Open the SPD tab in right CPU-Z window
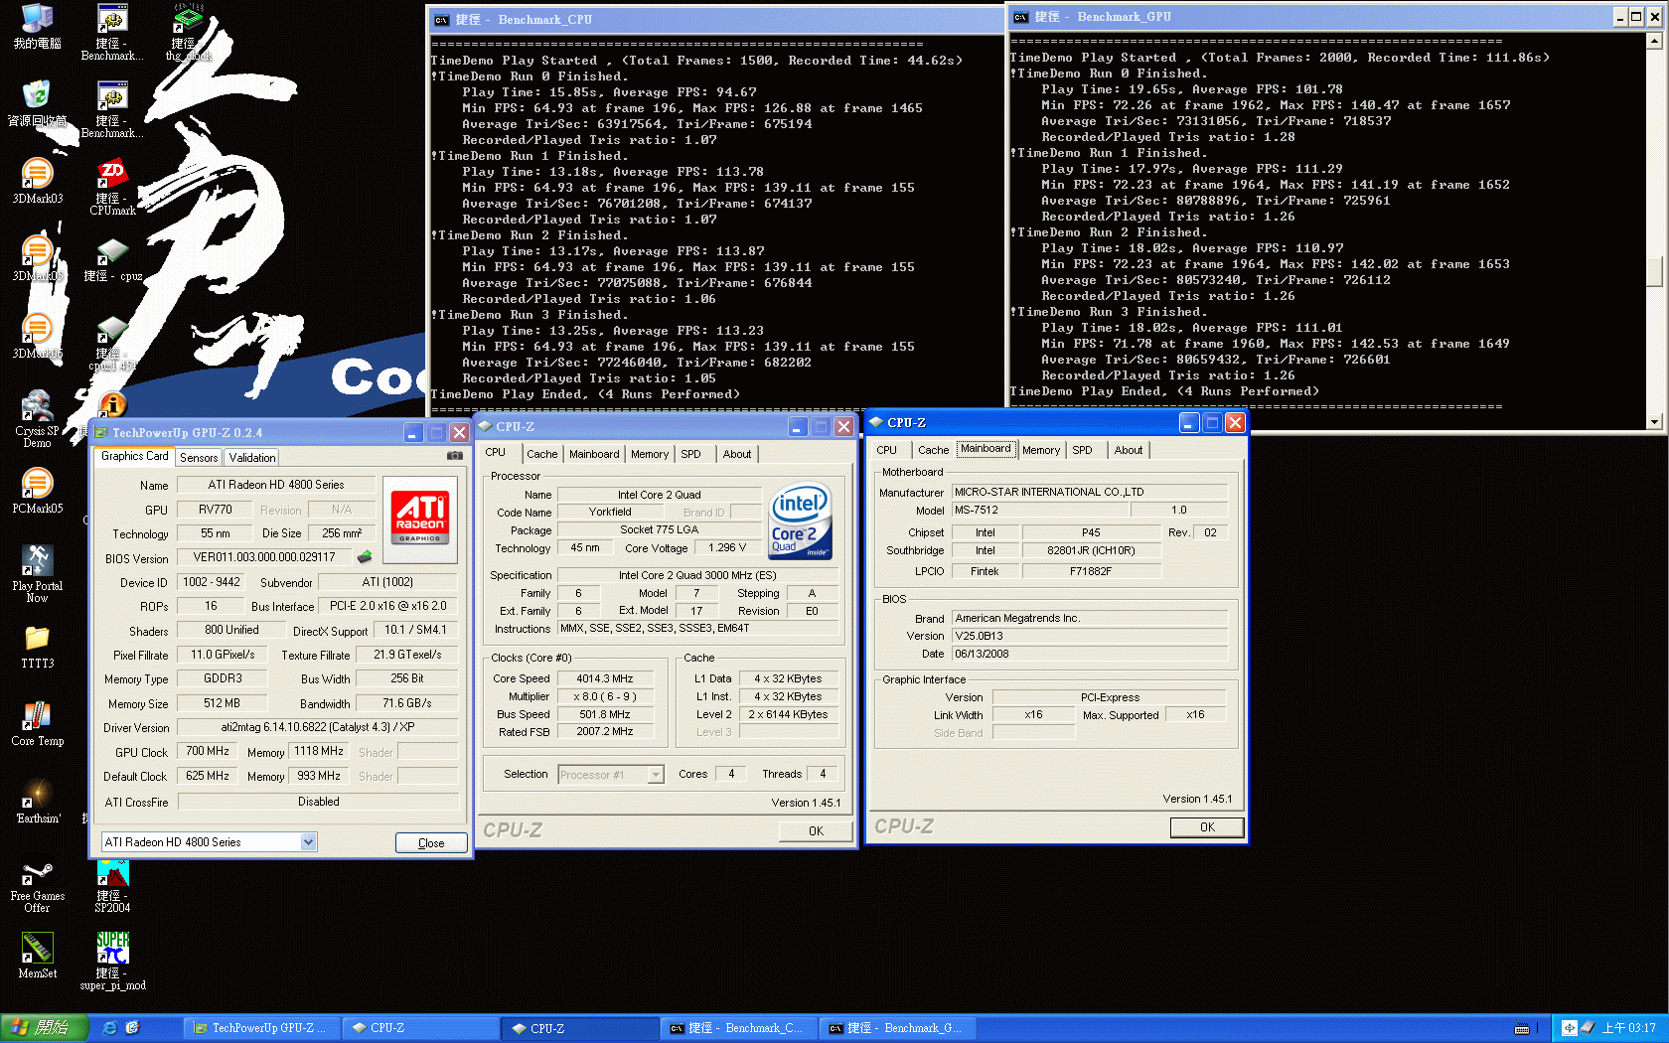 (1082, 449)
